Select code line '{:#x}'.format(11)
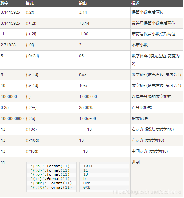The image size is (184, 198). point(51,183)
